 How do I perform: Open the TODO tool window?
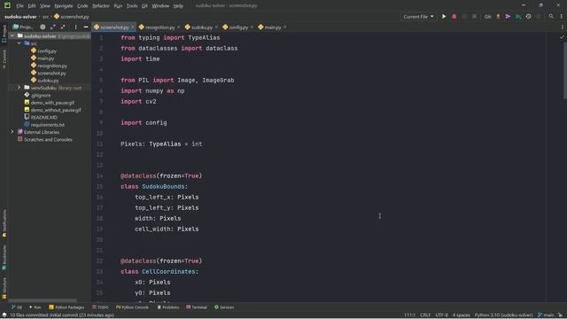pos(100,307)
